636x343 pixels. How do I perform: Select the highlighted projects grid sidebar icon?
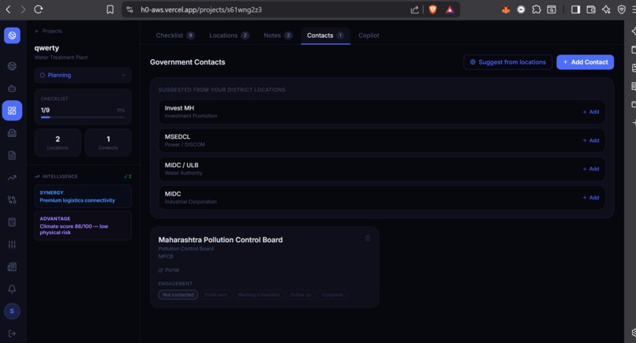coord(12,110)
